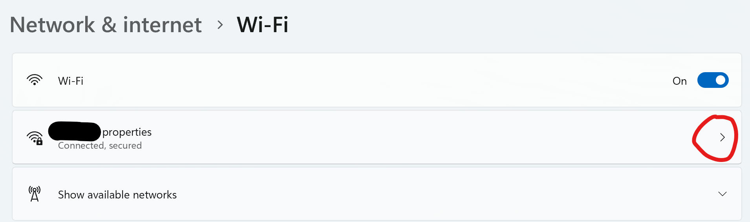Open network properties with right chevron
The image size is (750, 222).
722,137
